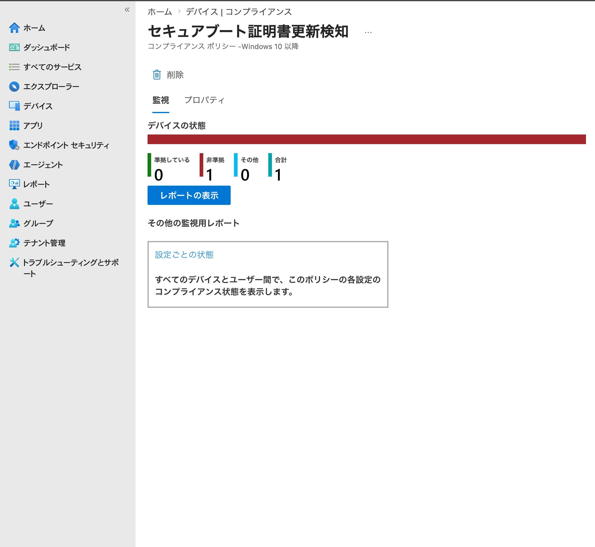
Task: Click the 非準拠 count of 1
Action: 210,175
